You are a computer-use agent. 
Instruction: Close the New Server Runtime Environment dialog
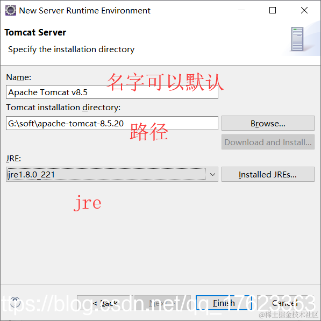point(304,10)
